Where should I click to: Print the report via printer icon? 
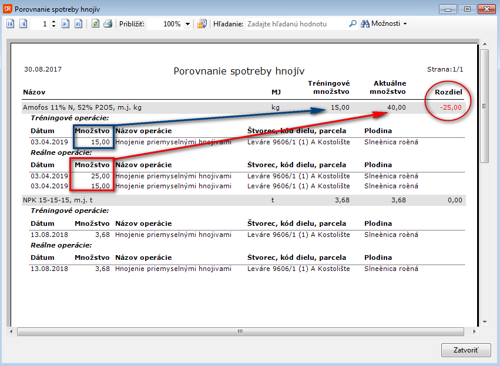click(x=108, y=24)
